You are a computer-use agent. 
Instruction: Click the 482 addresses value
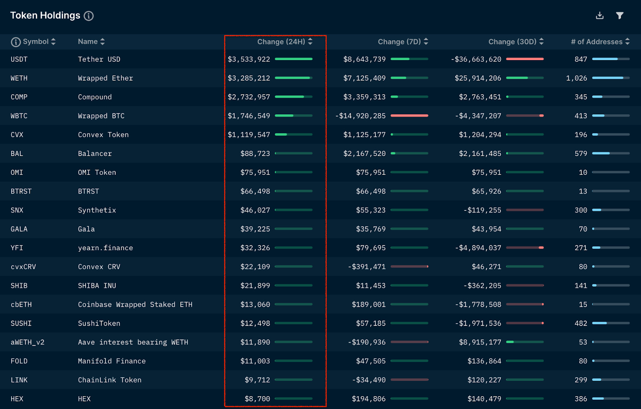581,323
